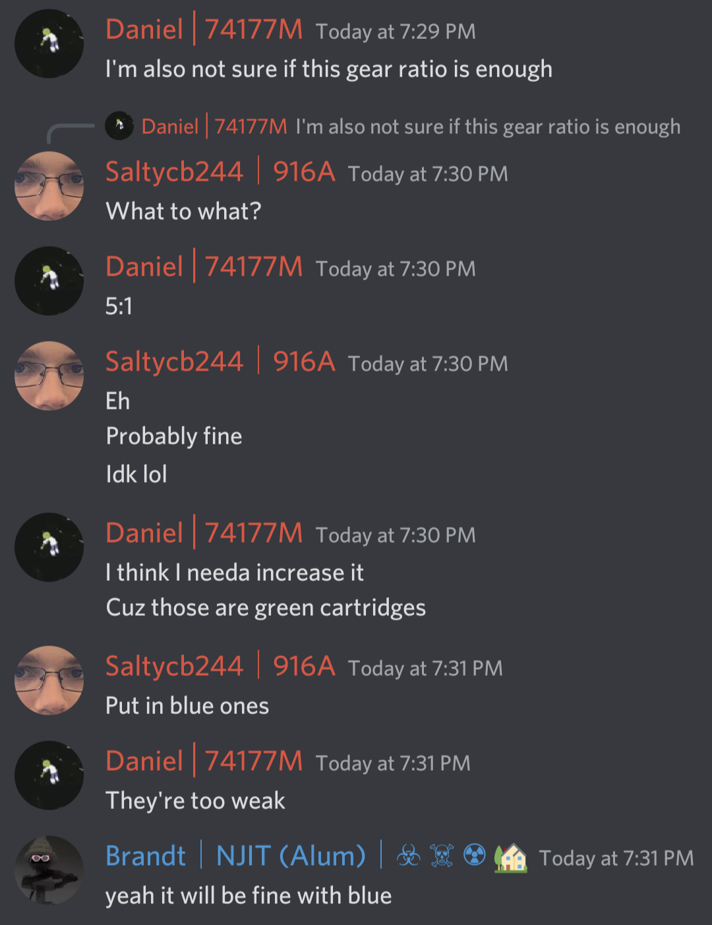Click the skull and crossbones emoji by Brandt
Screen dimensions: 712x925
(442, 856)
